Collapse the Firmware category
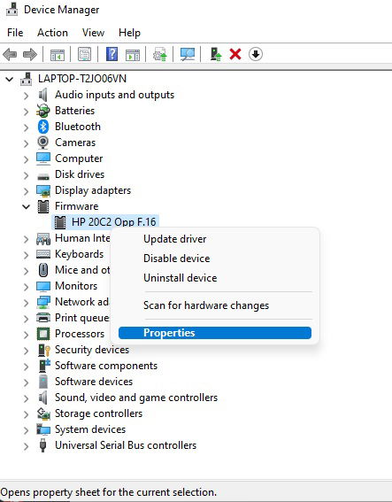 [26, 206]
